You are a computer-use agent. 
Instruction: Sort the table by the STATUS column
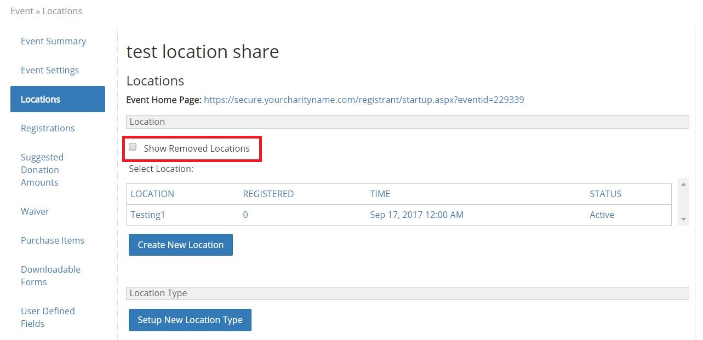[605, 194]
